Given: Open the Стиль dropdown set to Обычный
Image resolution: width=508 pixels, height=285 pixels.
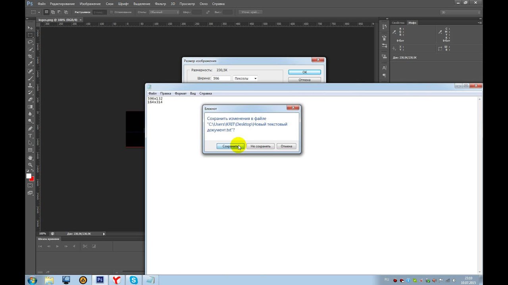Looking at the screenshot, I should pyautogui.click(x=164, y=12).
